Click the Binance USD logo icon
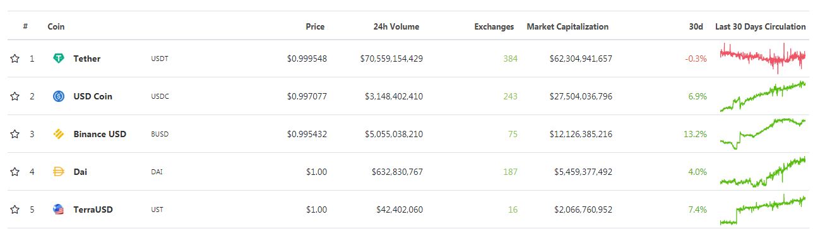The width and height of the screenshot is (820, 229). click(x=59, y=134)
